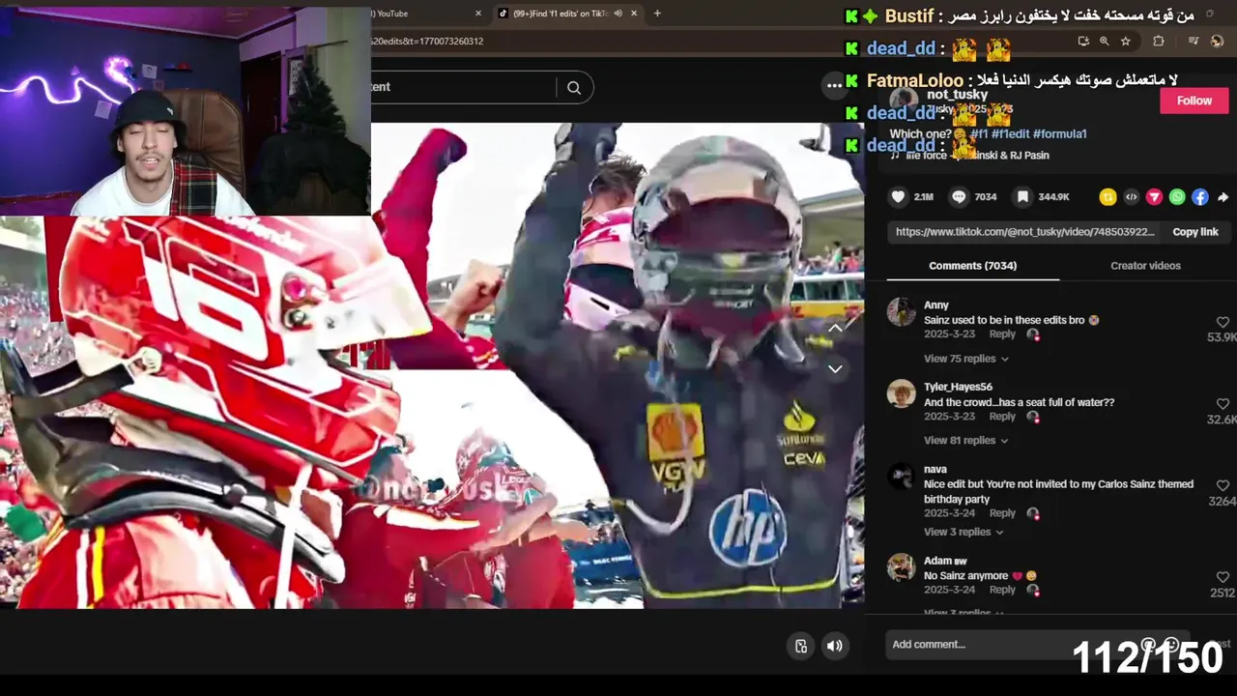
Task: Open Tyler_Hayes56's profile avatar
Action: click(901, 393)
